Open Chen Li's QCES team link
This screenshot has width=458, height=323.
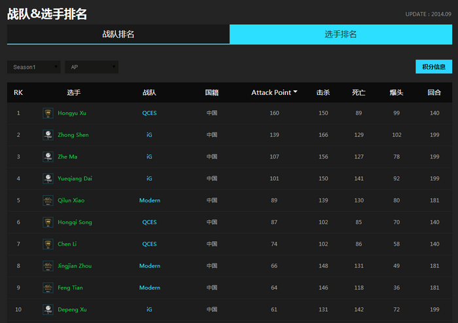click(149, 244)
